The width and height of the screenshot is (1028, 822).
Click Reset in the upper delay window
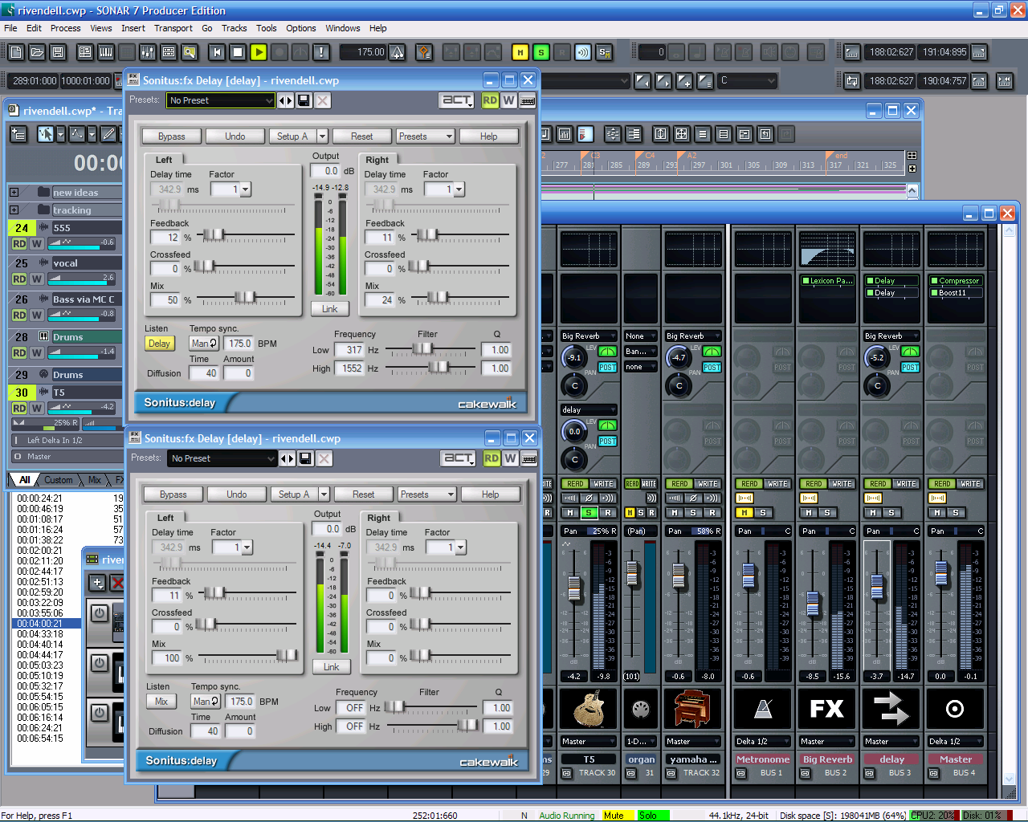(361, 136)
